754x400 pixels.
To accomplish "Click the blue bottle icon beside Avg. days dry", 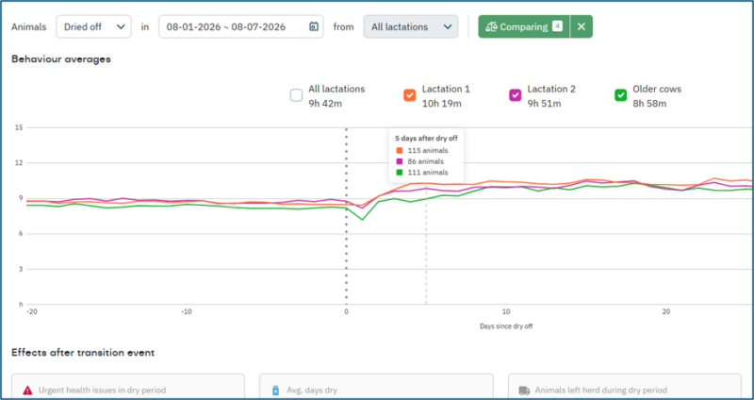I will pyautogui.click(x=275, y=390).
